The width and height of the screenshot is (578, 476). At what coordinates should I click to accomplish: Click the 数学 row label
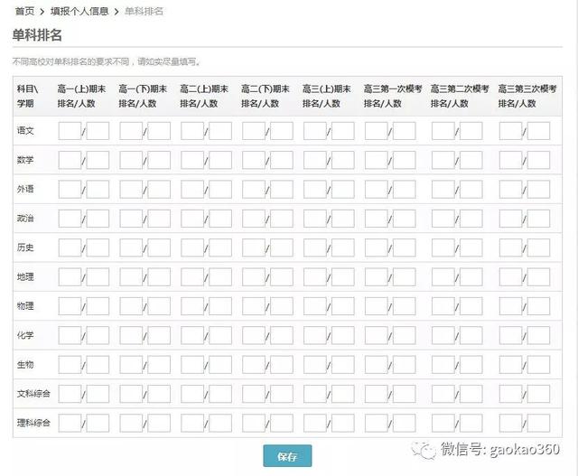point(25,160)
